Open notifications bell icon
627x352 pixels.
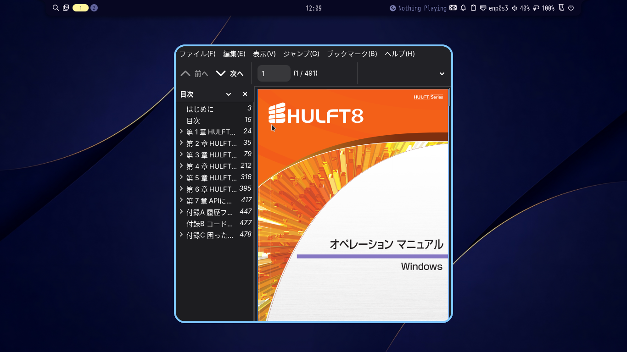click(463, 8)
